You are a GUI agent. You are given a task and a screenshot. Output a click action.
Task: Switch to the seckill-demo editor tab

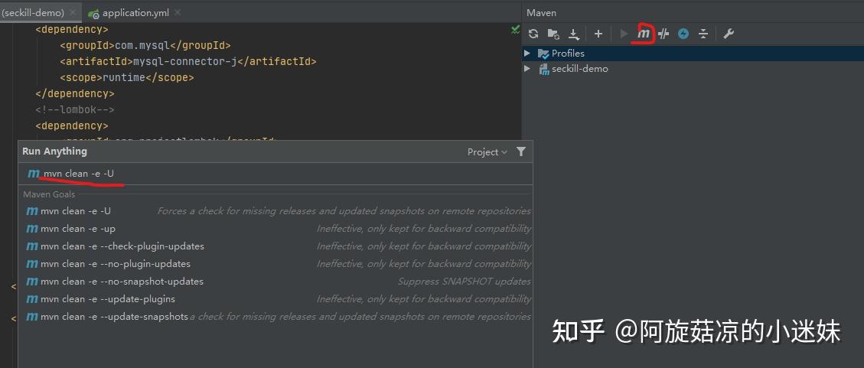click(34, 13)
